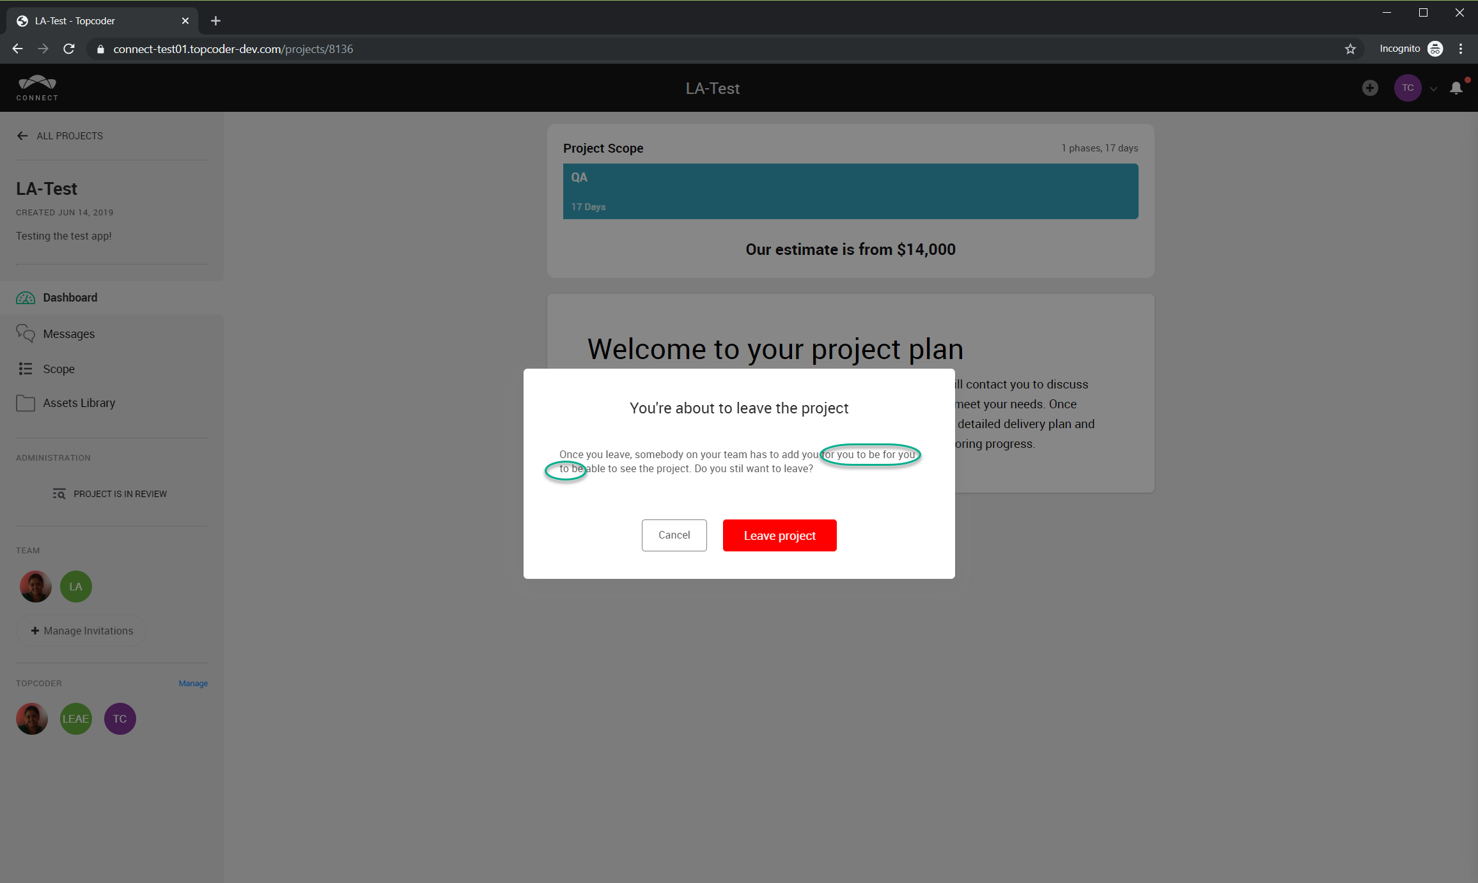Click the notification bell icon
1478x883 pixels.
(x=1456, y=88)
